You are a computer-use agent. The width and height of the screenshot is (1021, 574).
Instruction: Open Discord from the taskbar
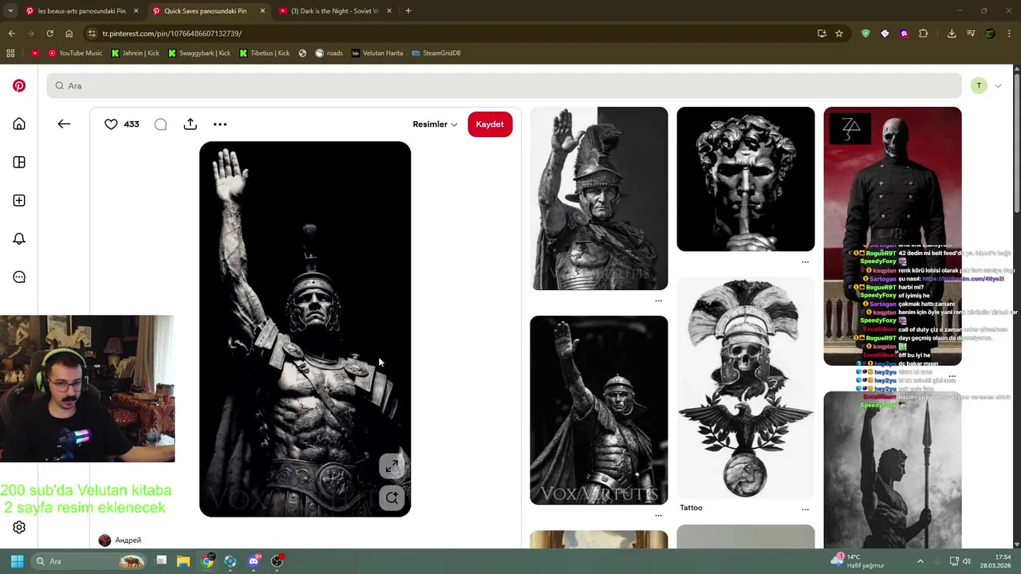[254, 561]
